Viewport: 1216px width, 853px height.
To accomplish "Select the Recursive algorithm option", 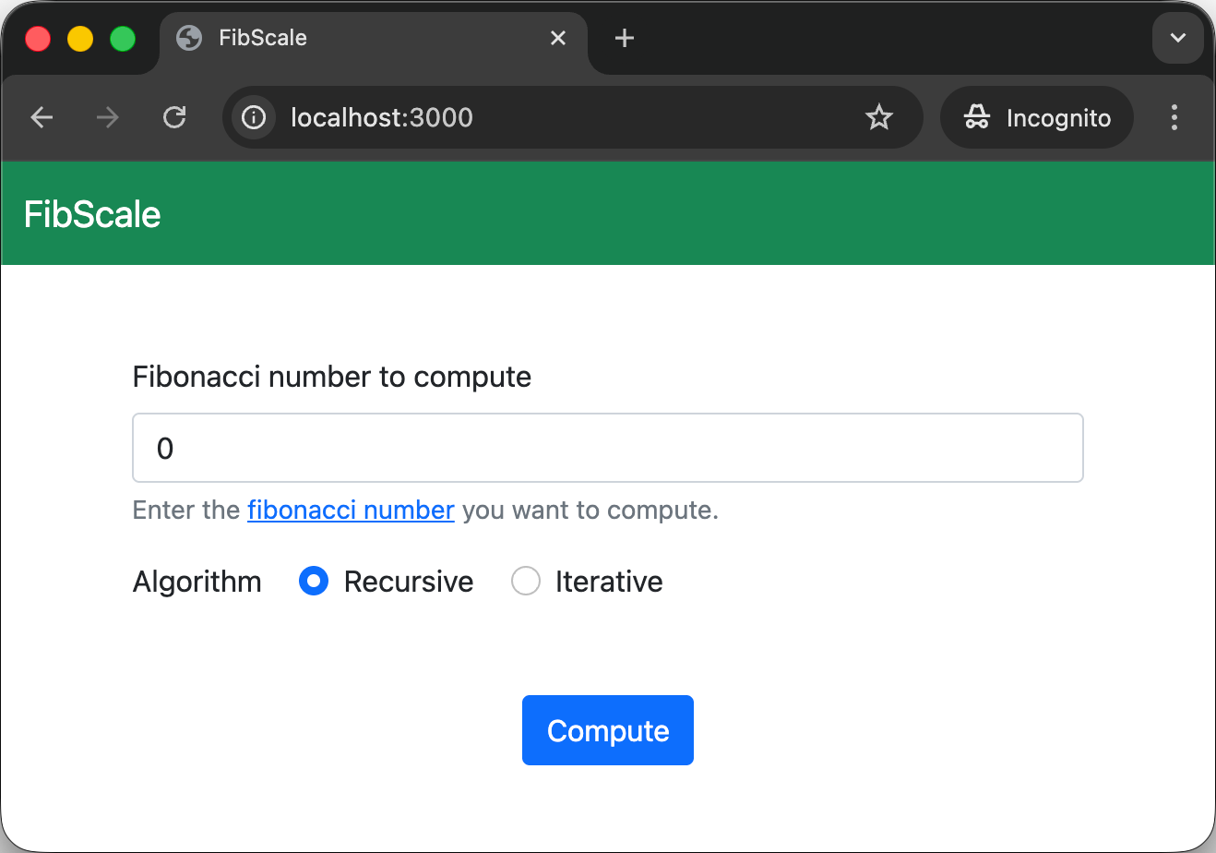I will (314, 582).
